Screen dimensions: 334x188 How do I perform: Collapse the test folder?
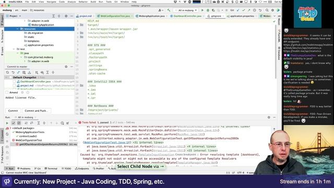(x=14, y=49)
